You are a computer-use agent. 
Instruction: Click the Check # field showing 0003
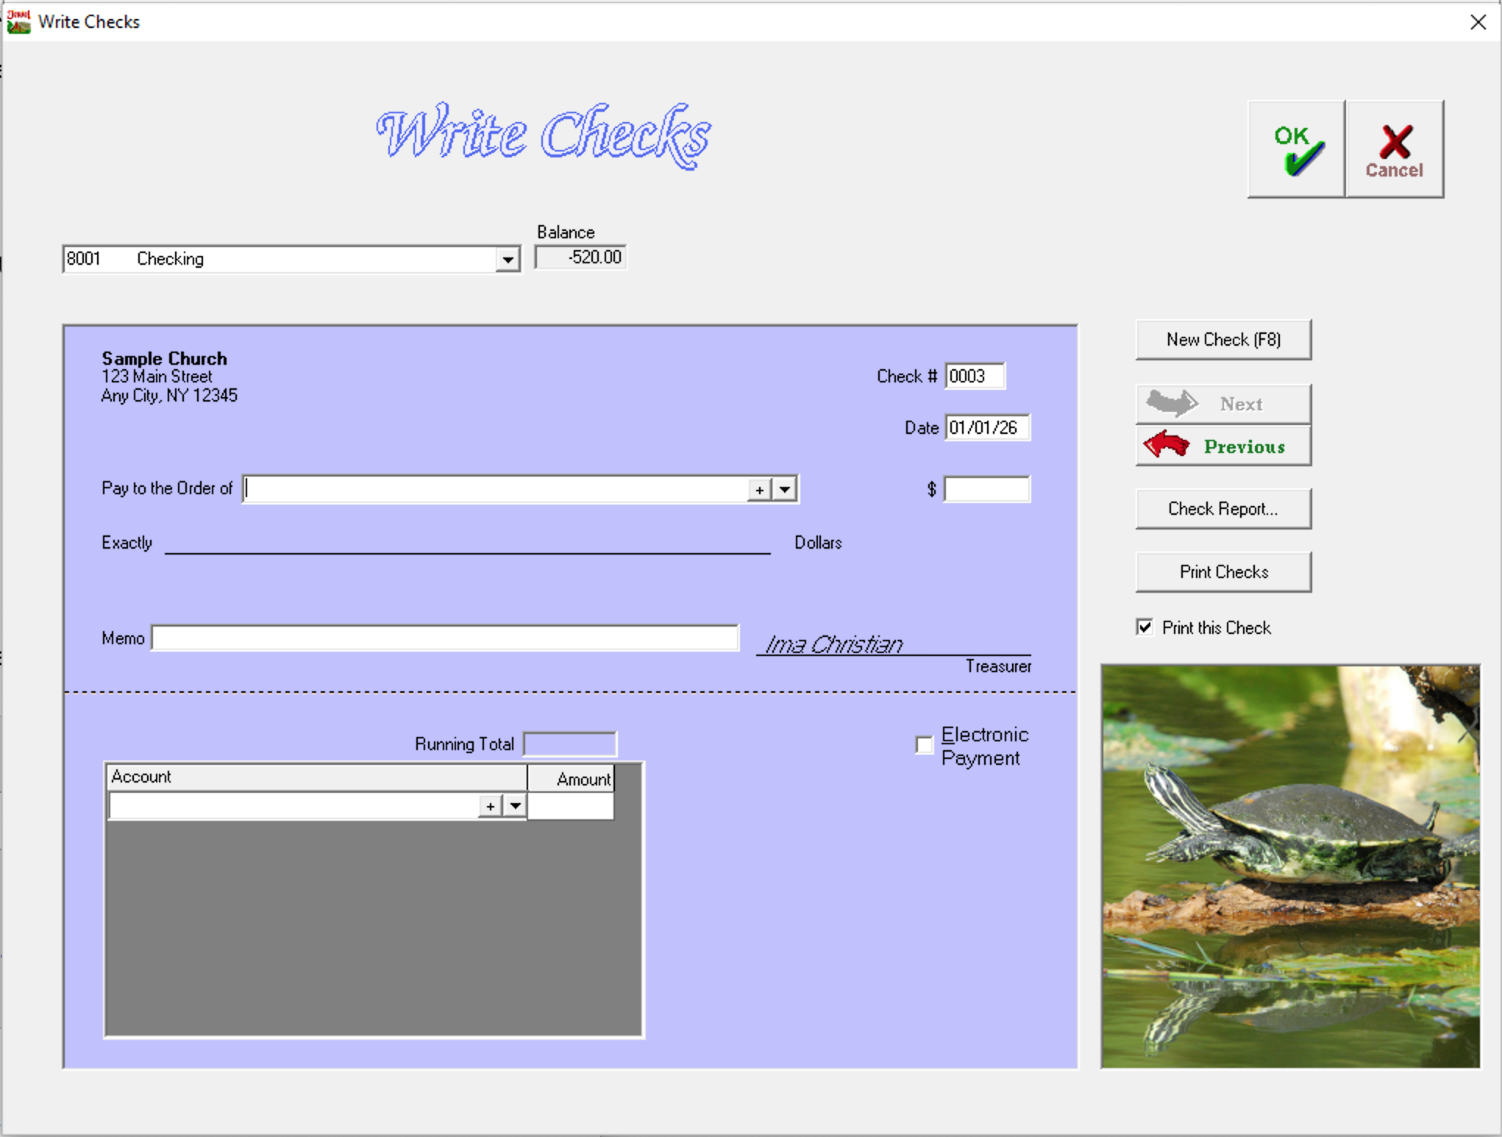point(974,376)
